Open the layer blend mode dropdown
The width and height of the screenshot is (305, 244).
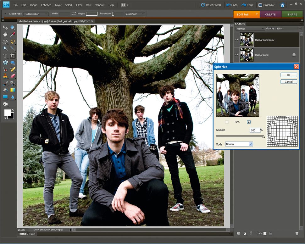[249, 29]
